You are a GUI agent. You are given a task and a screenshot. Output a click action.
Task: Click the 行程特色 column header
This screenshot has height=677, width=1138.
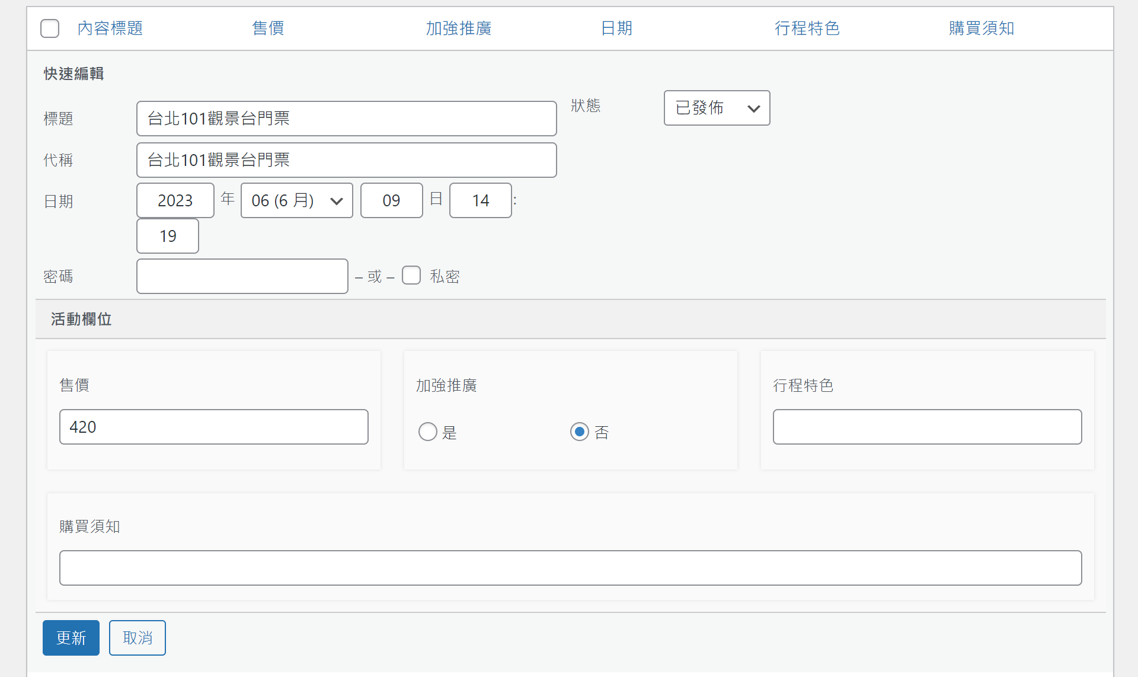click(807, 28)
